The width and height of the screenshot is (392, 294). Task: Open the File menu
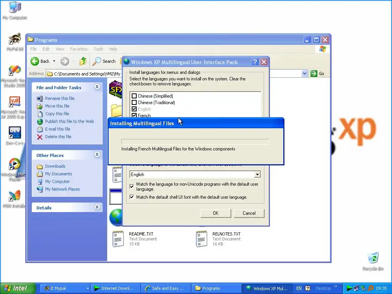pyautogui.click(x=33, y=49)
